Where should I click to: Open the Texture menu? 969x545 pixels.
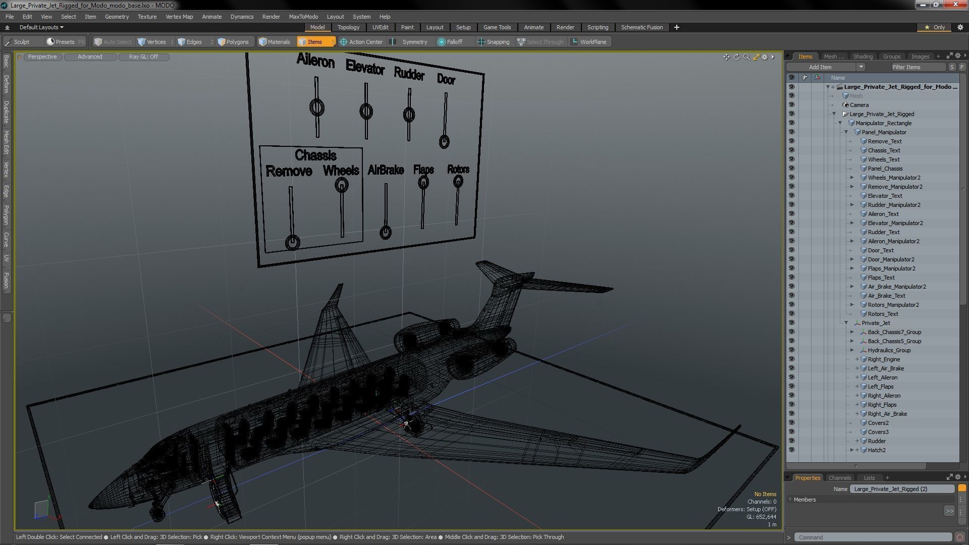point(147,17)
